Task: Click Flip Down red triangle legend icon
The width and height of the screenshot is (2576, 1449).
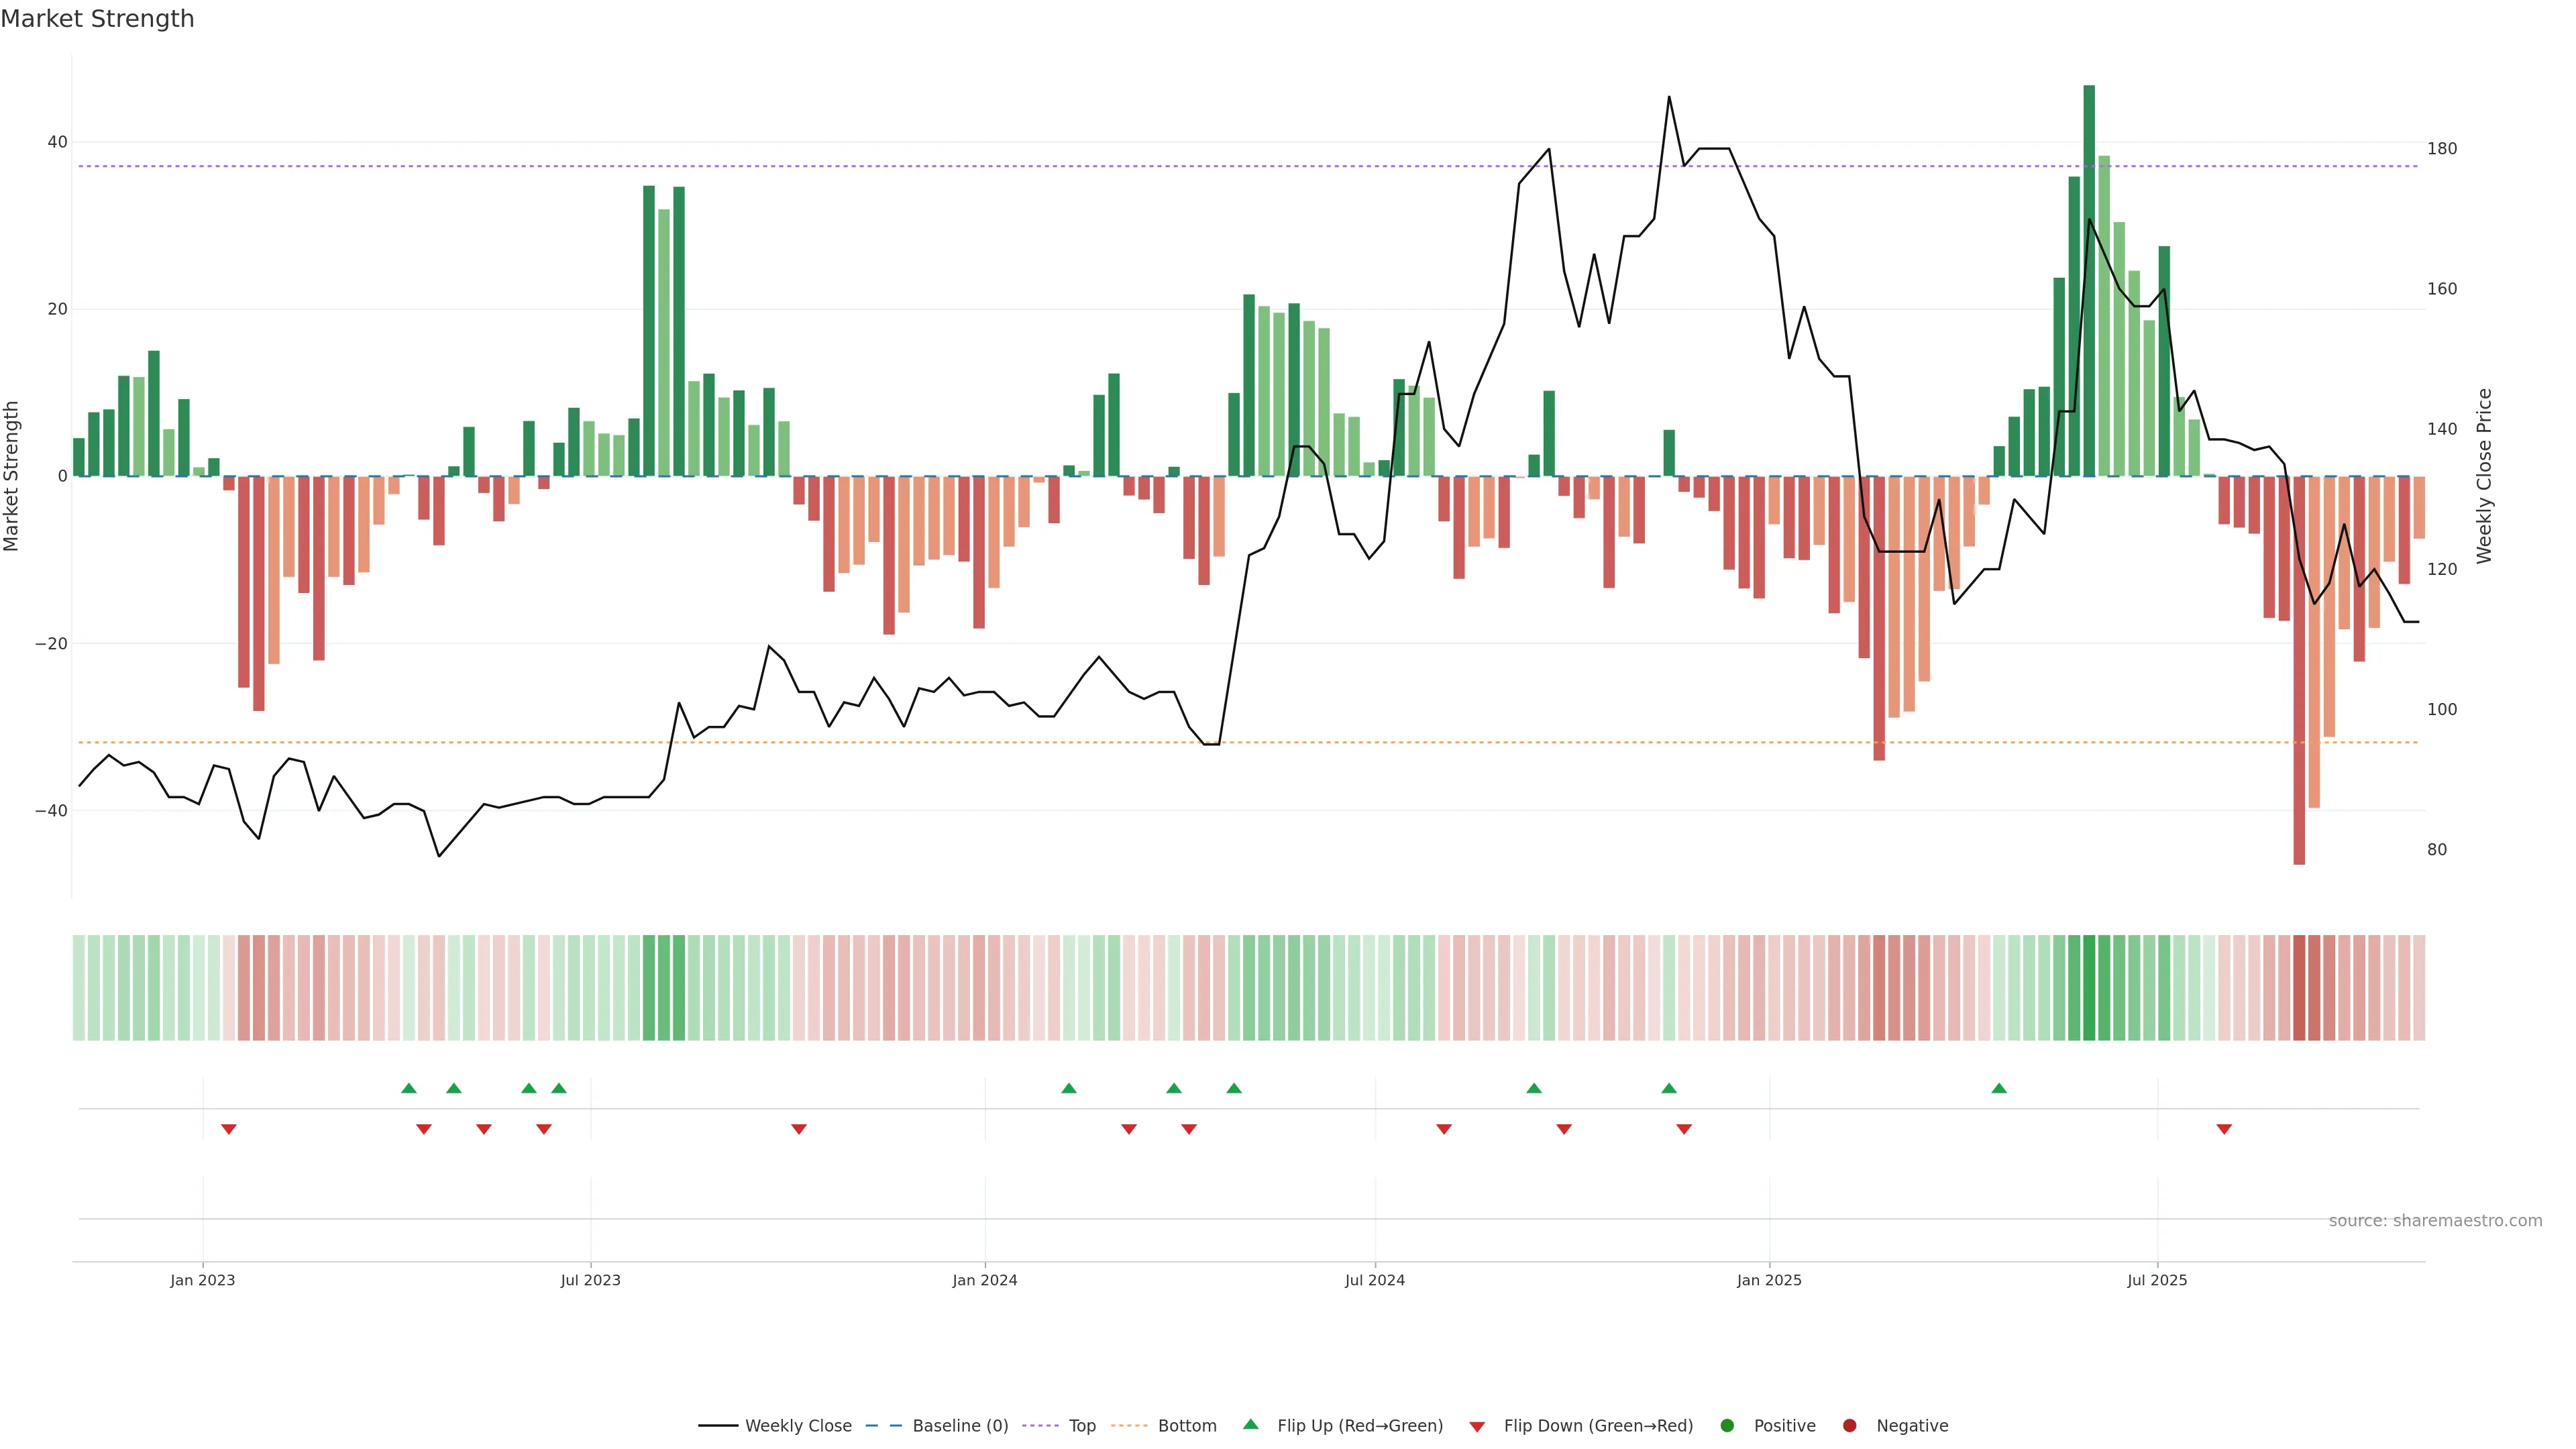Action: coord(1477,1427)
